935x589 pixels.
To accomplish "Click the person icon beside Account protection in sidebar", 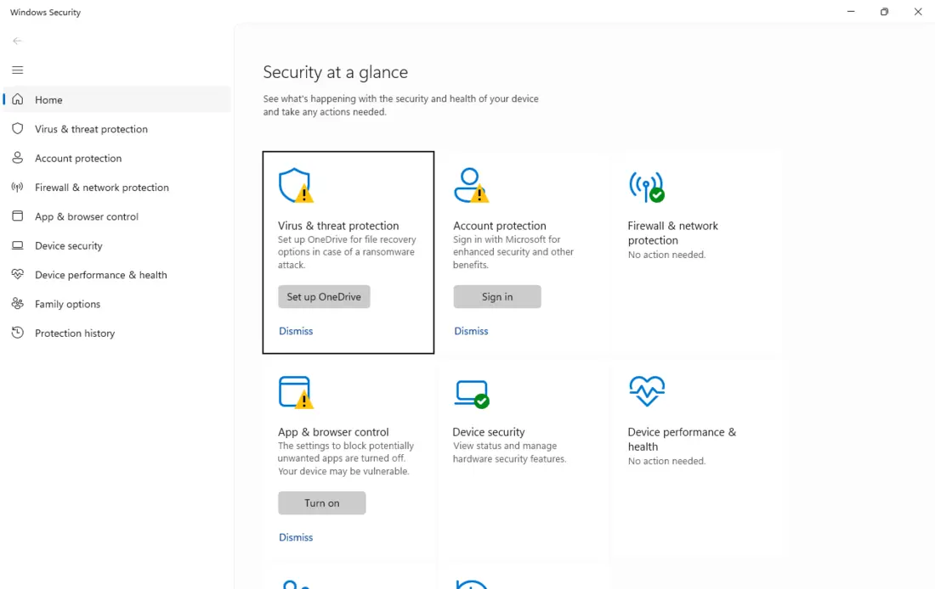I will coord(18,158).
